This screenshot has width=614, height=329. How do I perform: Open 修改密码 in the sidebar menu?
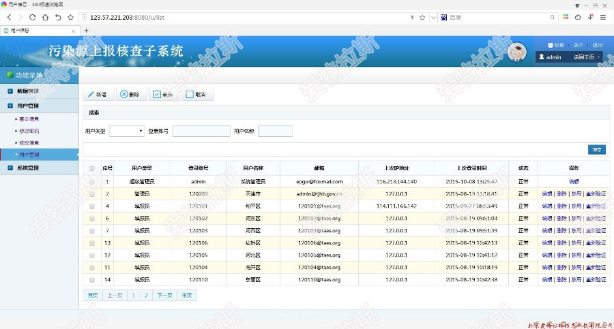click(x=29, y=131)
